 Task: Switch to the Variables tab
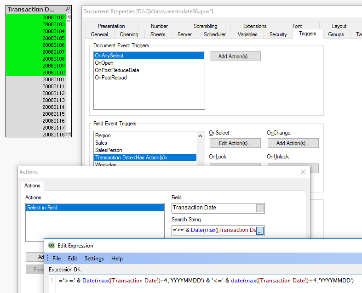pyautogui.click(x=247, y=34)
